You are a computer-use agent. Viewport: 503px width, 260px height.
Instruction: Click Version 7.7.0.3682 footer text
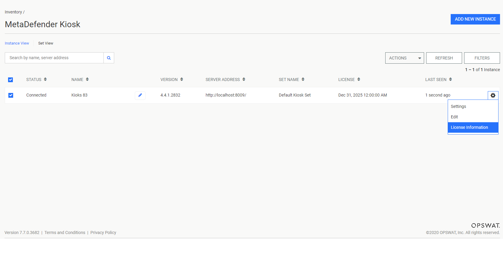point(22,233)
